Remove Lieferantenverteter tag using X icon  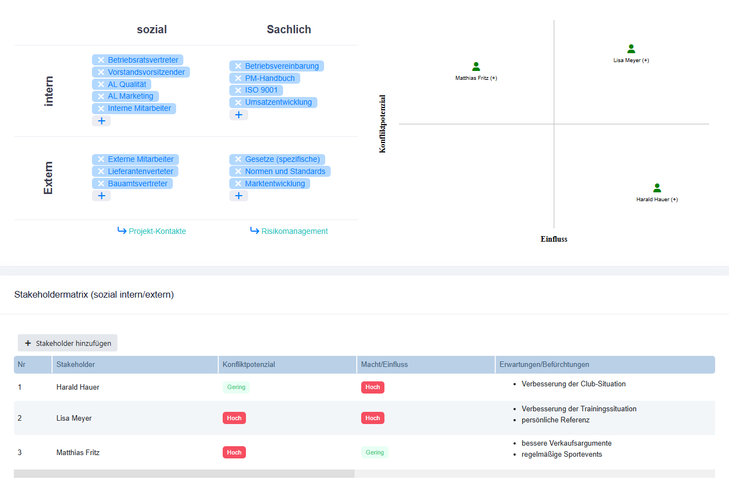(101, 171)
